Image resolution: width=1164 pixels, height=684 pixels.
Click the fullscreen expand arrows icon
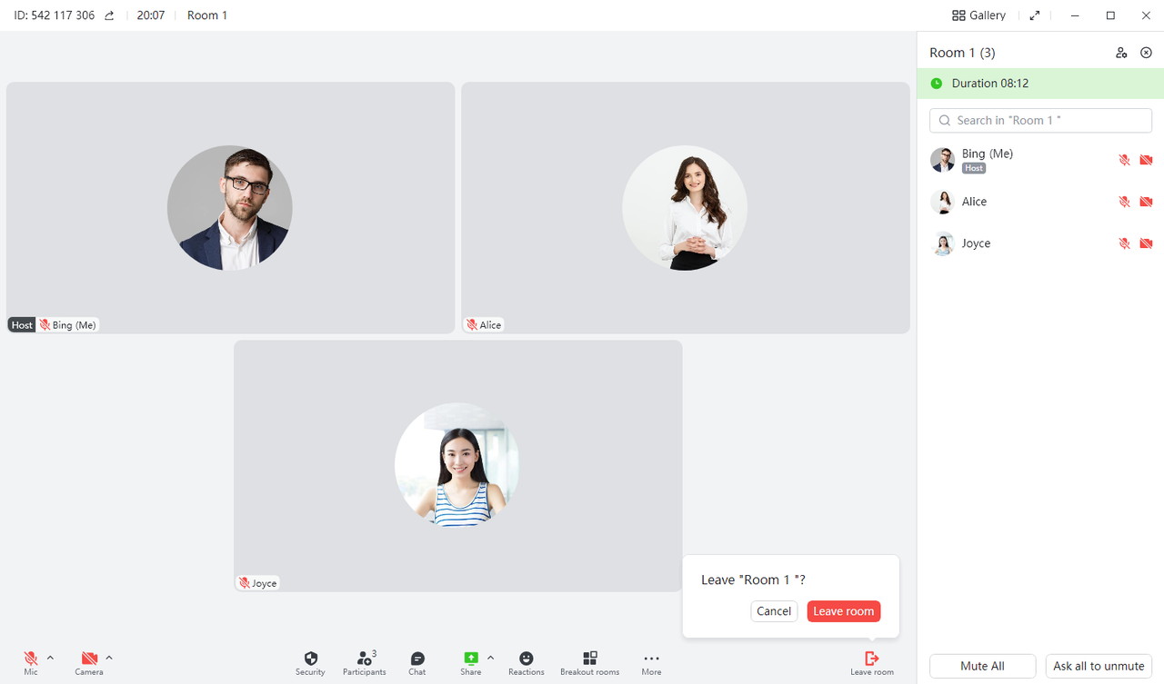[1035, 15]
